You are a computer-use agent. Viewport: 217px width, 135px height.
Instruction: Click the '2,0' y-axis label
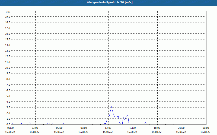coord(8,113)
